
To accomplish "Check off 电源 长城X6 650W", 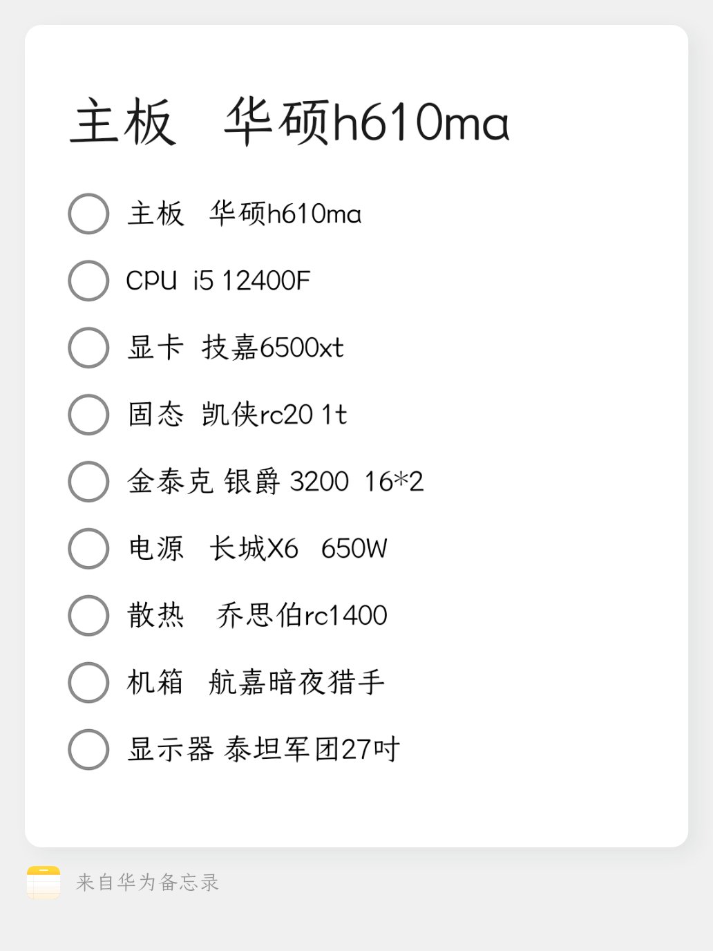I will (88, 549).
